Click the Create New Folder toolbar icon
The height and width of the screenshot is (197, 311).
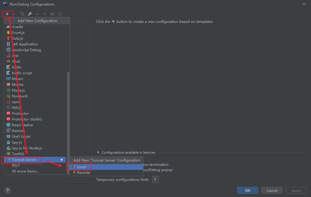tap(52, 14)
